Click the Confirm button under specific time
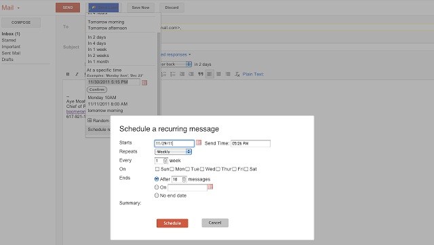 pyautogui.click(x=97, y=90)
